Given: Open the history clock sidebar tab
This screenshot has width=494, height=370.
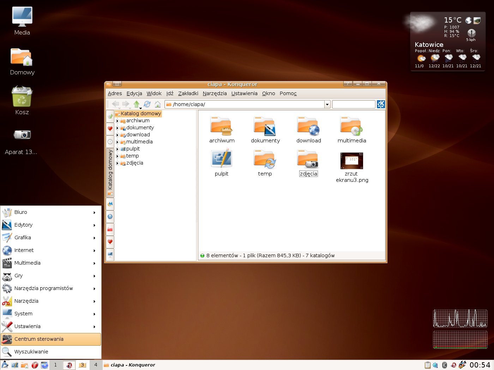Looking at the screenshot, I should 110,141.
